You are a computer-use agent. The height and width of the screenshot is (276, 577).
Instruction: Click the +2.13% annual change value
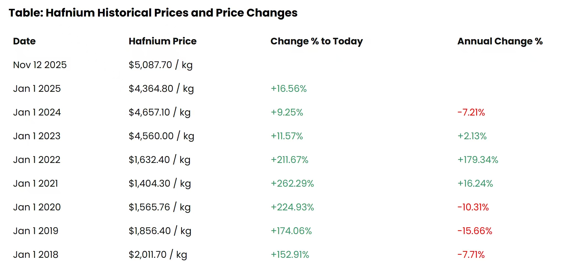pos(472,136)
